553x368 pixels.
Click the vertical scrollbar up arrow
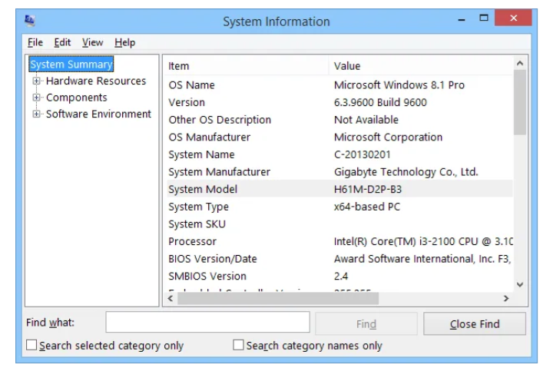(520, 63)
